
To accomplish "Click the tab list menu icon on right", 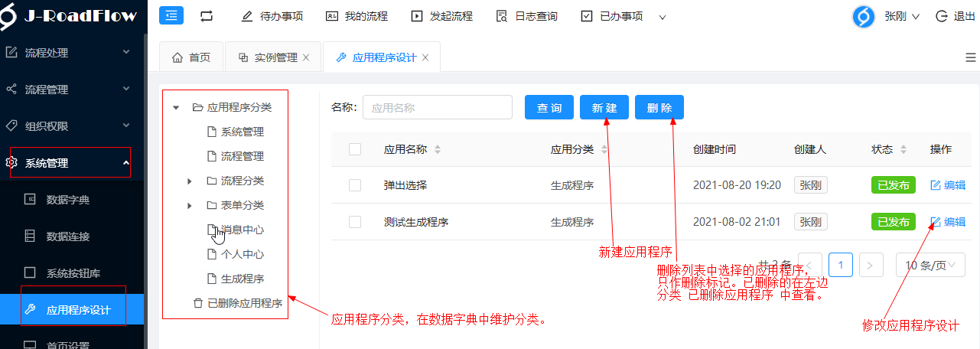I will click(970, 57).
